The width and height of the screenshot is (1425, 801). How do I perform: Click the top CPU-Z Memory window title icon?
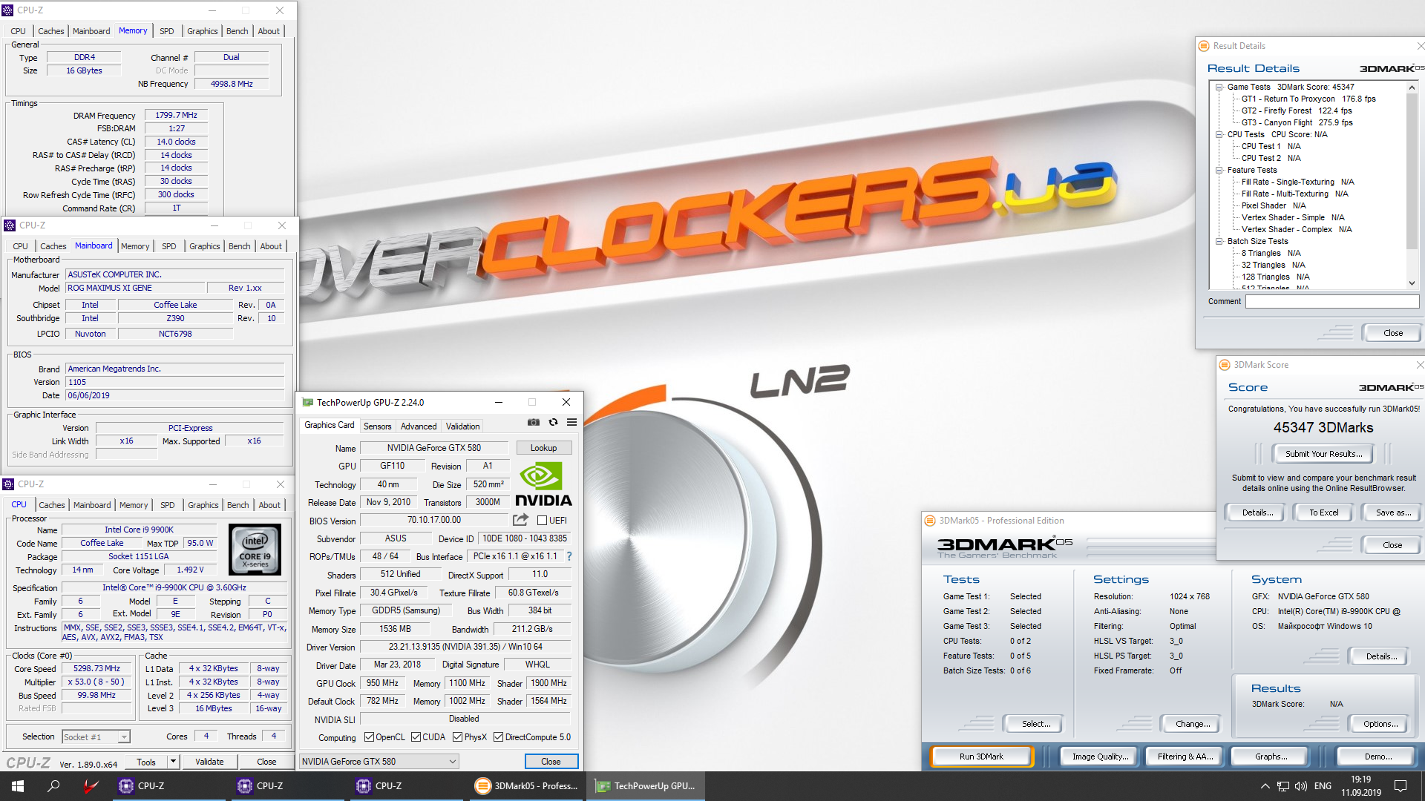click(x=8, y=10)
